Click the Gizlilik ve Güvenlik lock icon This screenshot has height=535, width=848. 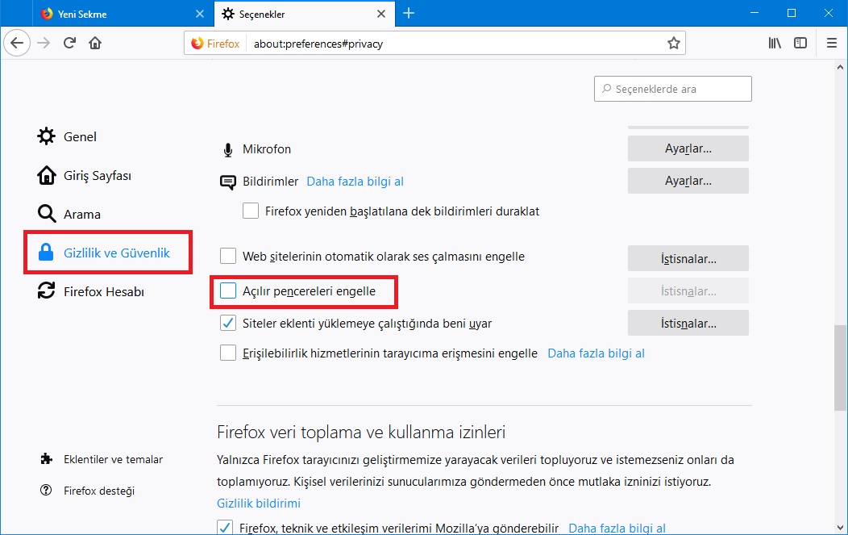coord(46,253)
